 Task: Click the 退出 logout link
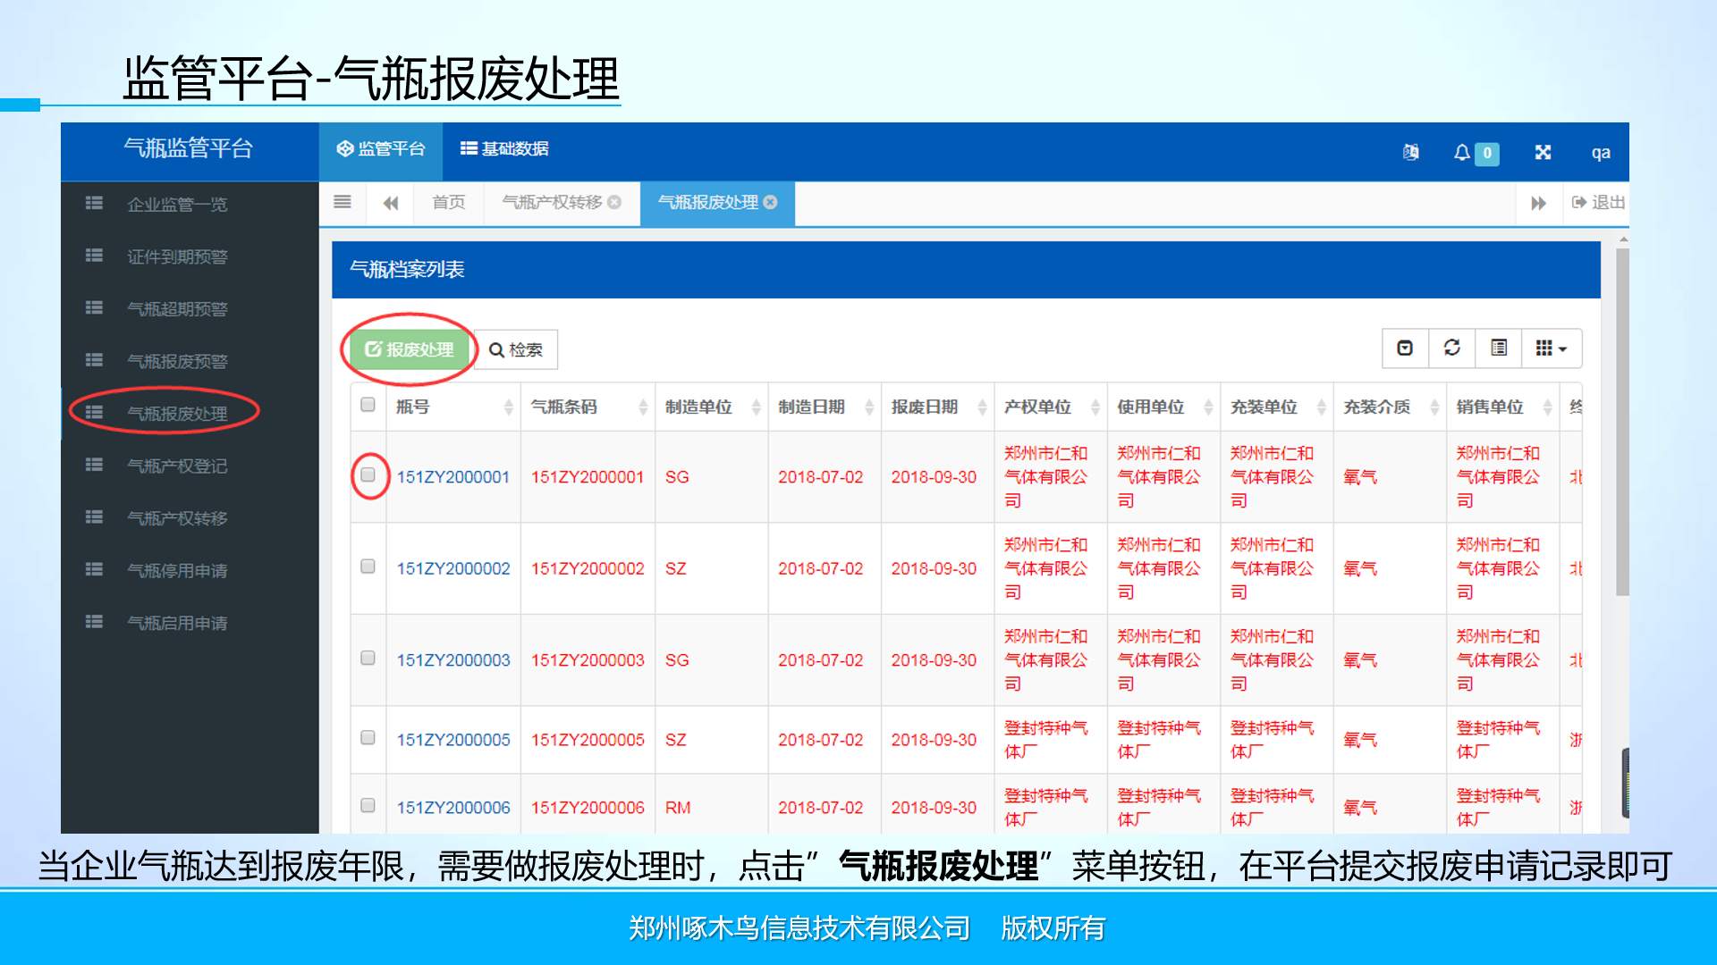[x=1599, y=203]
